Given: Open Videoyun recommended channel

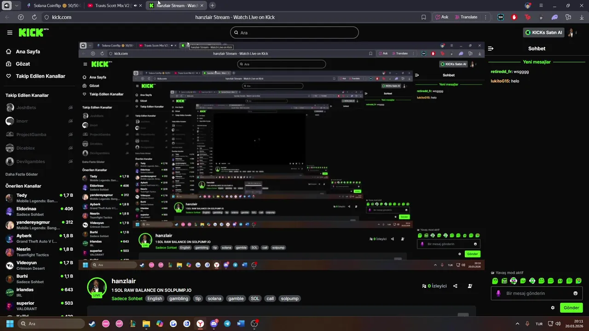Looking at the screenshot, I should [39, 265].
